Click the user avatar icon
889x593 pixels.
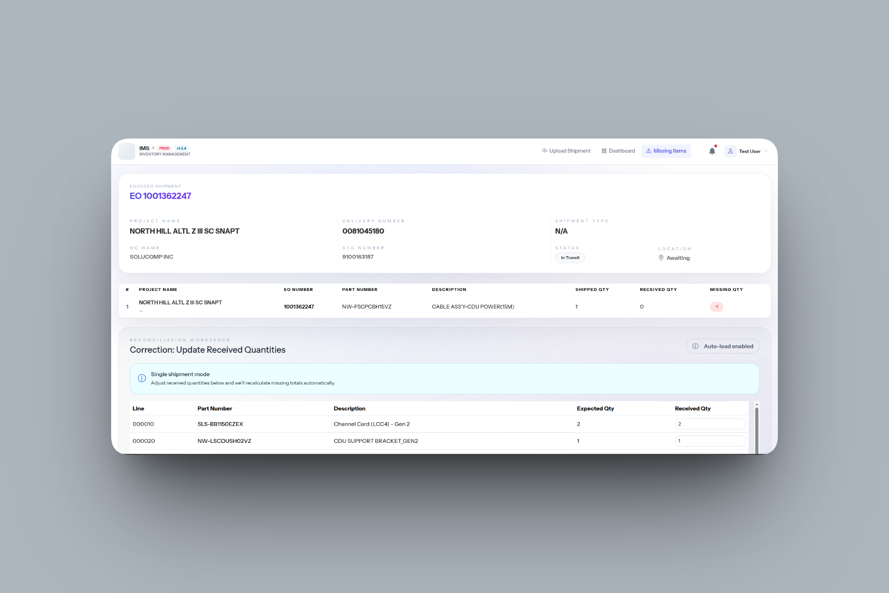point(730,151)
